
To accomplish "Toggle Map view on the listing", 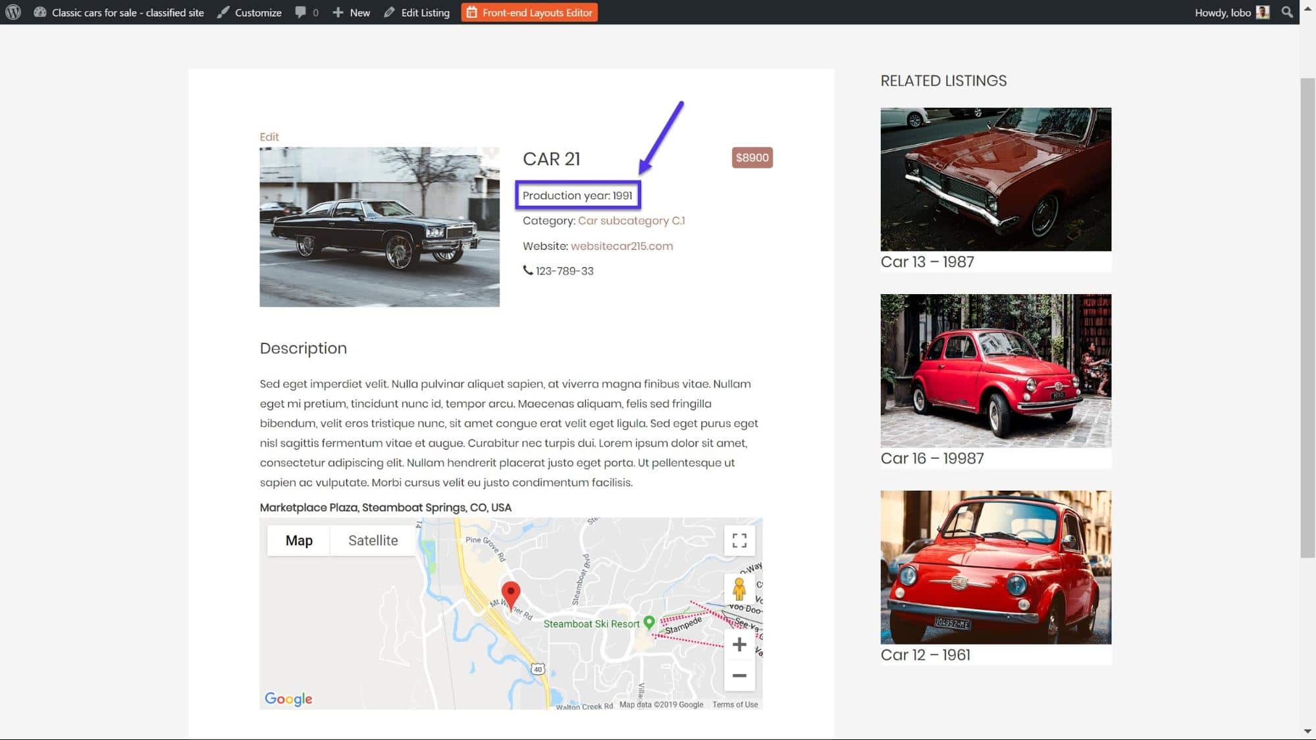I will pyautogui.click(x=298, y=540).
